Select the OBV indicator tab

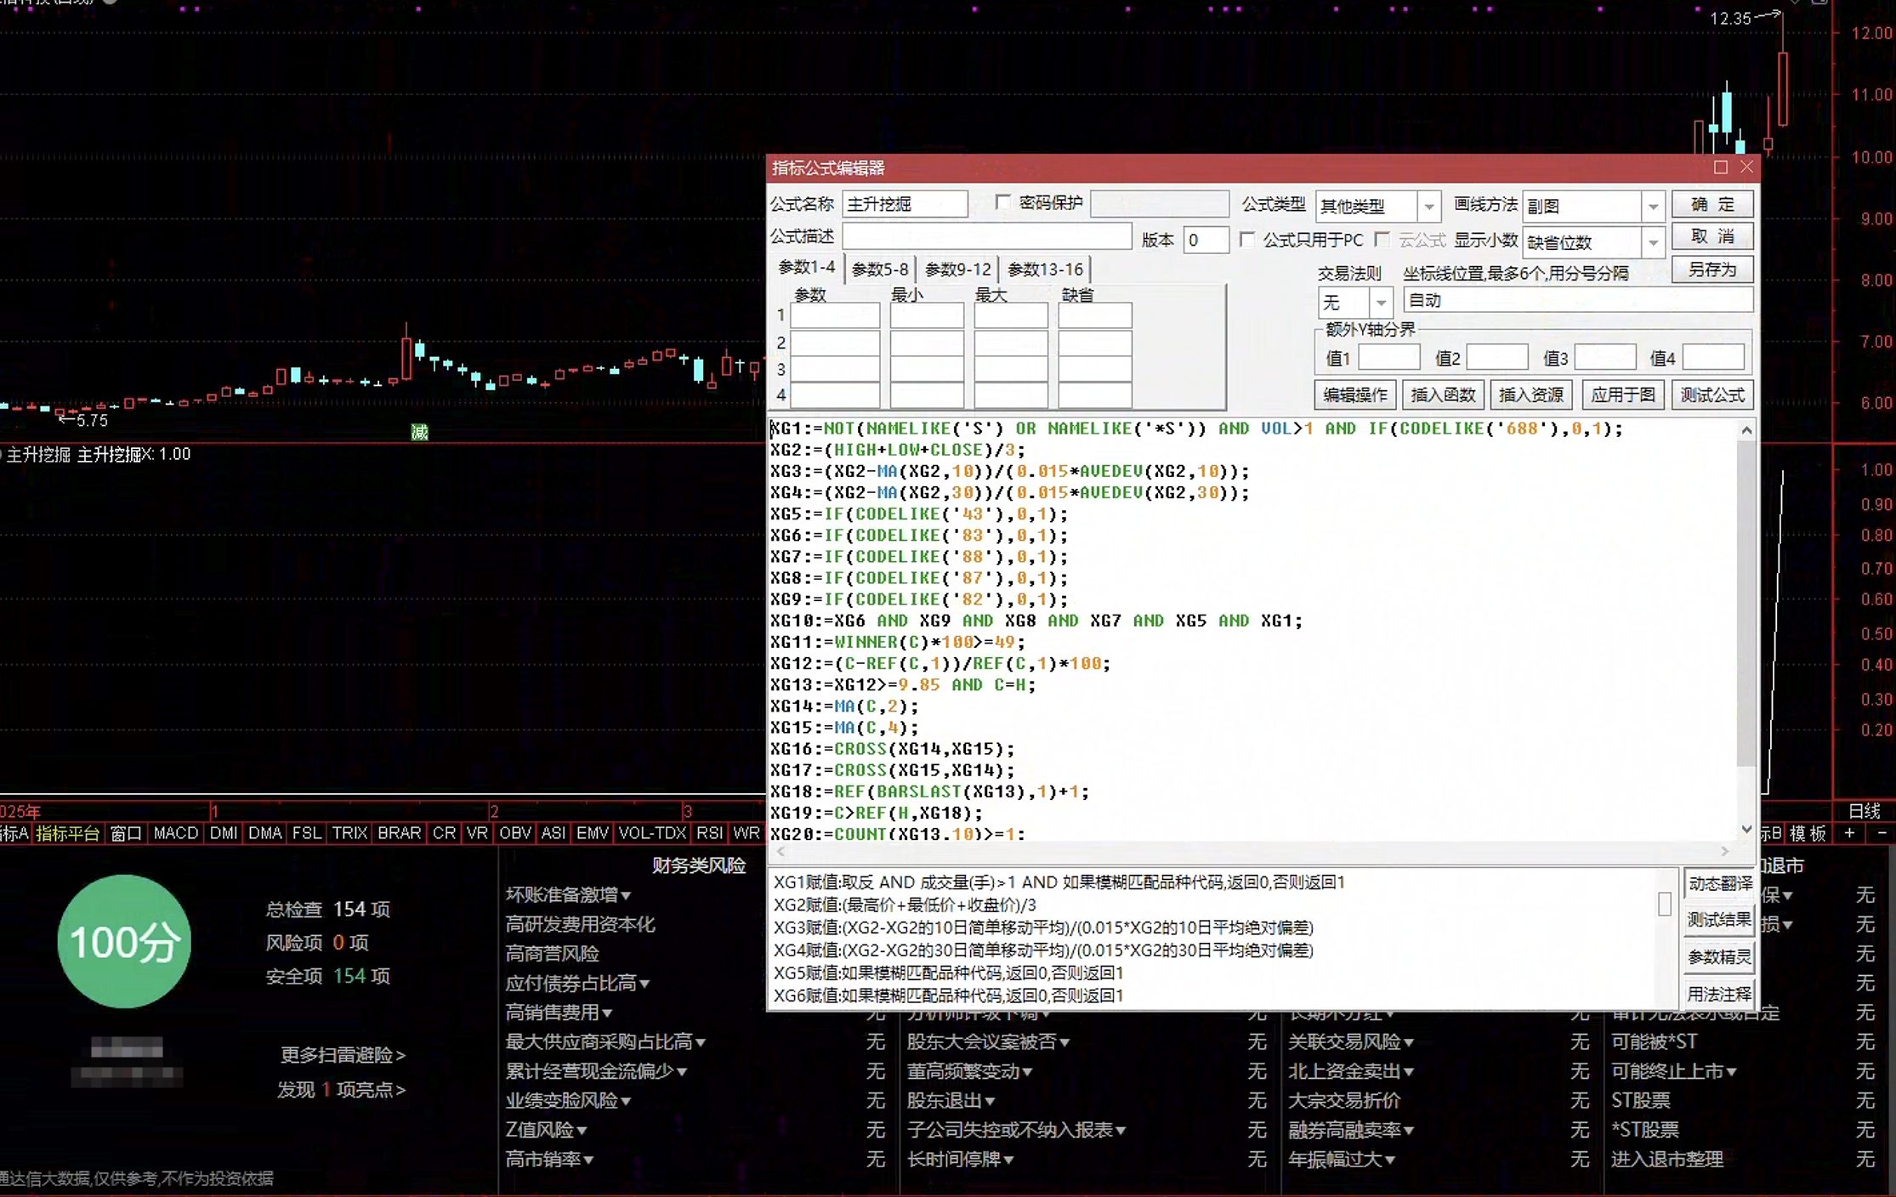(x=515, y=833)
